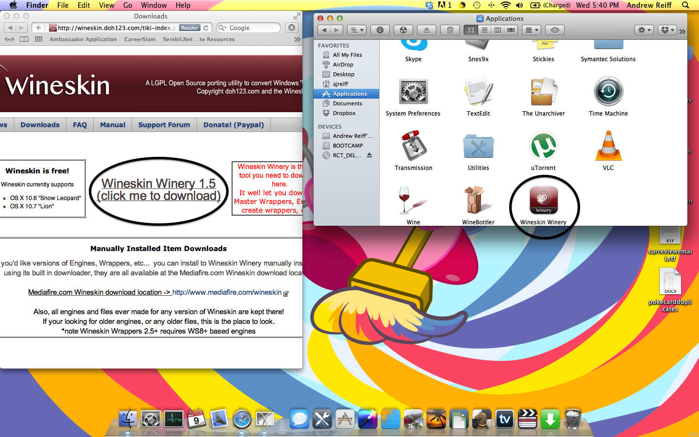Click the Wi-Fi status icon in menu bar

pos(506,5)
